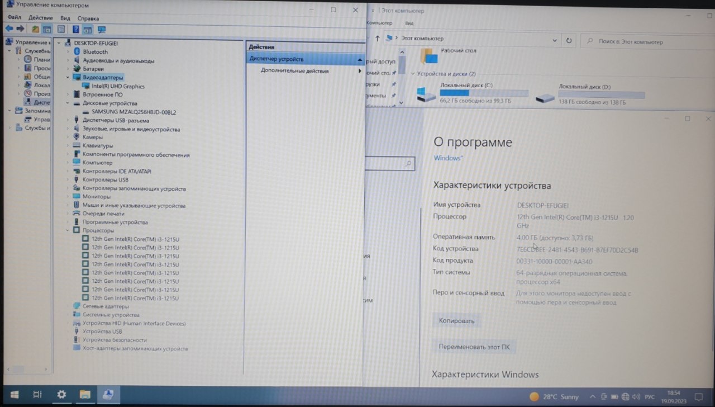Click the 28°C Sunny weather widget
The width and height of the screenshot is (715, 407).
pyautogui.click(x=554, y=397)
